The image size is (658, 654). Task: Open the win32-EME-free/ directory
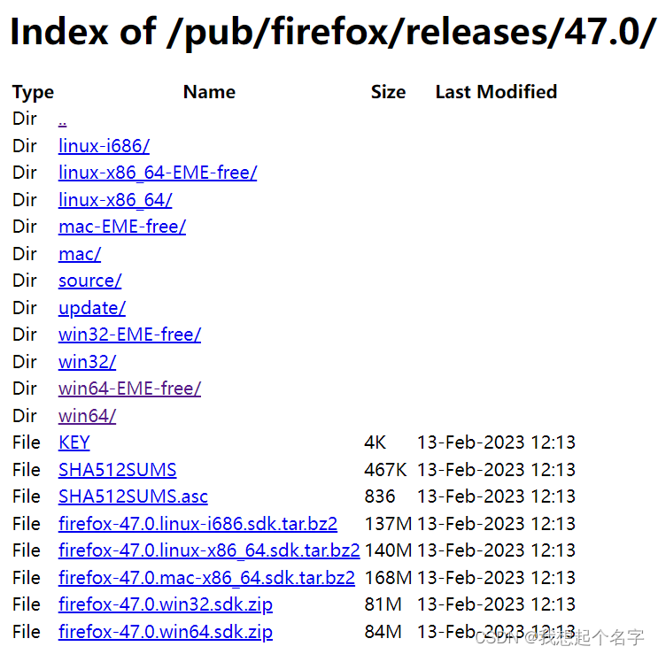(x=129, y=335)
